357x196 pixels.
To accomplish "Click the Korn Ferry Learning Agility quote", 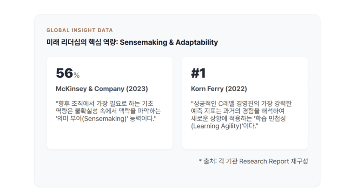I will click(x=241, y=115).
